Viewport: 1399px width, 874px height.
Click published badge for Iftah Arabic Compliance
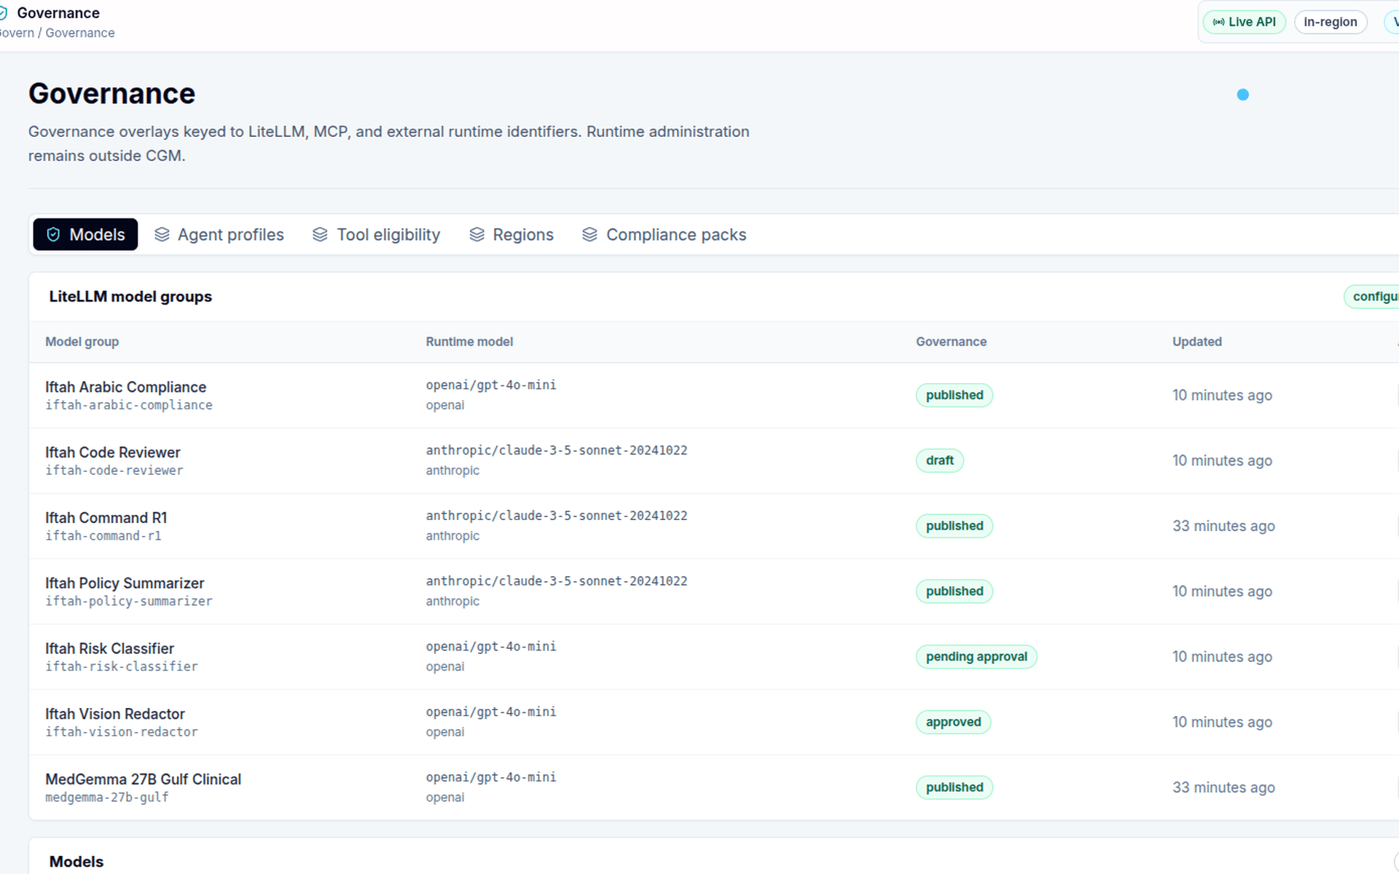click(x=955, y=395)
